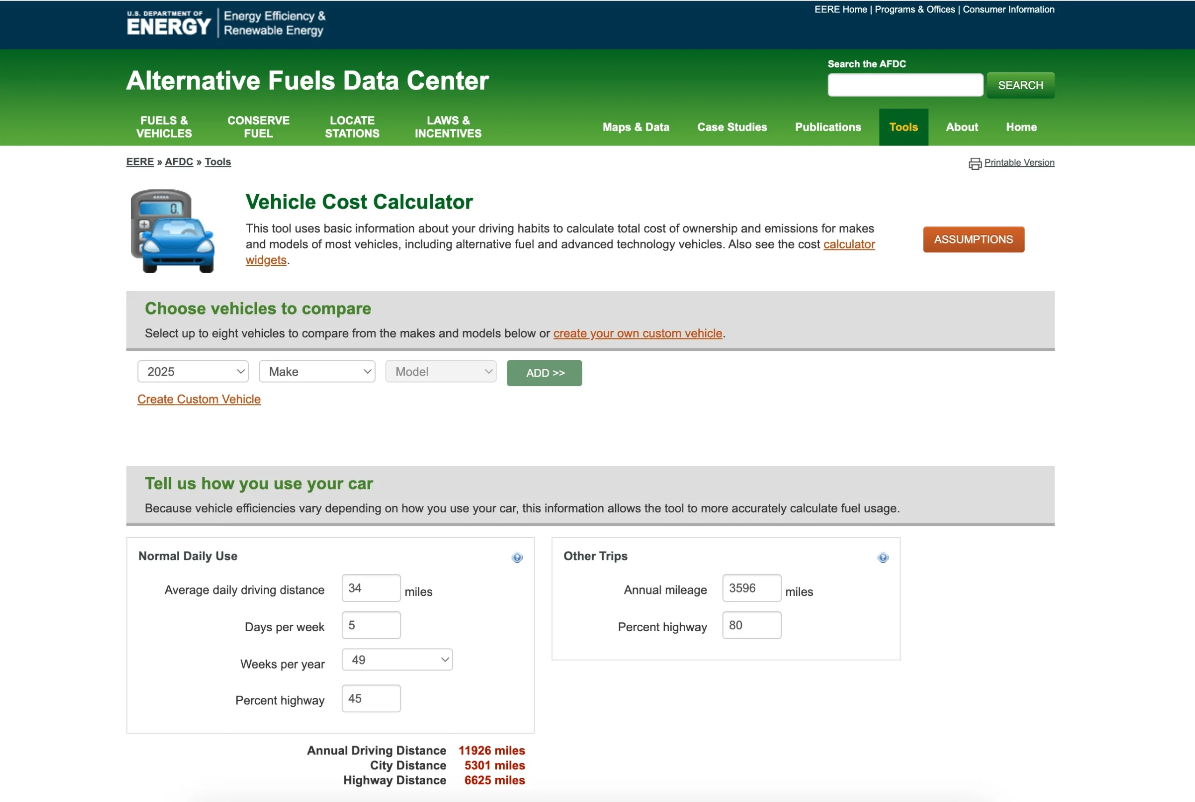Click the printer icon beside Printable Version

(974, 163)
